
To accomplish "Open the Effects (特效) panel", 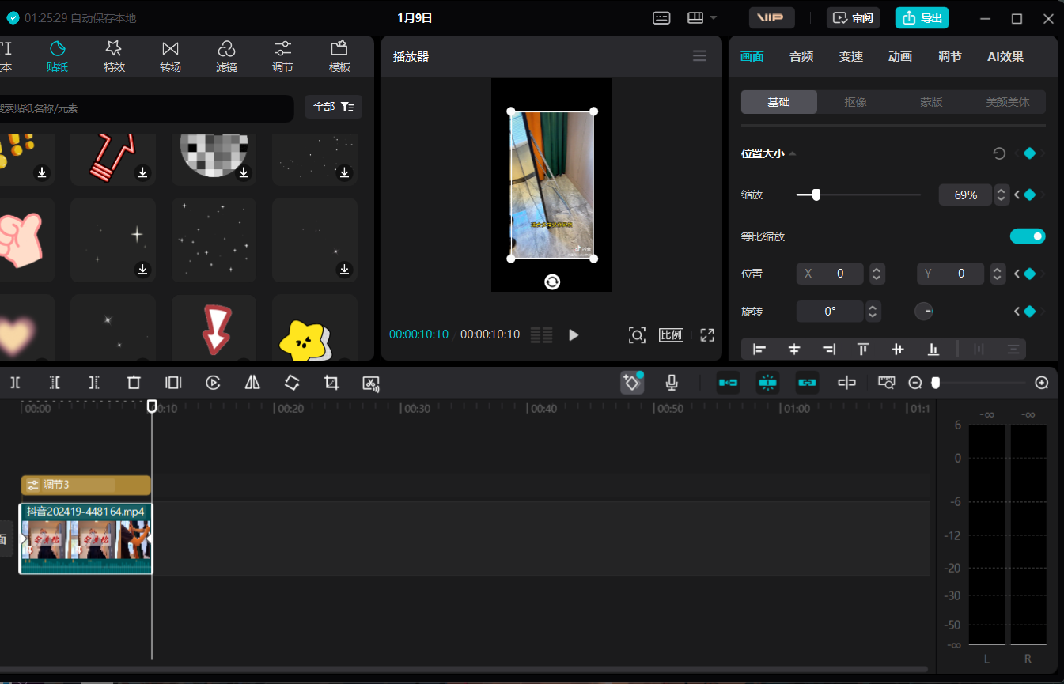I will 114,57.
